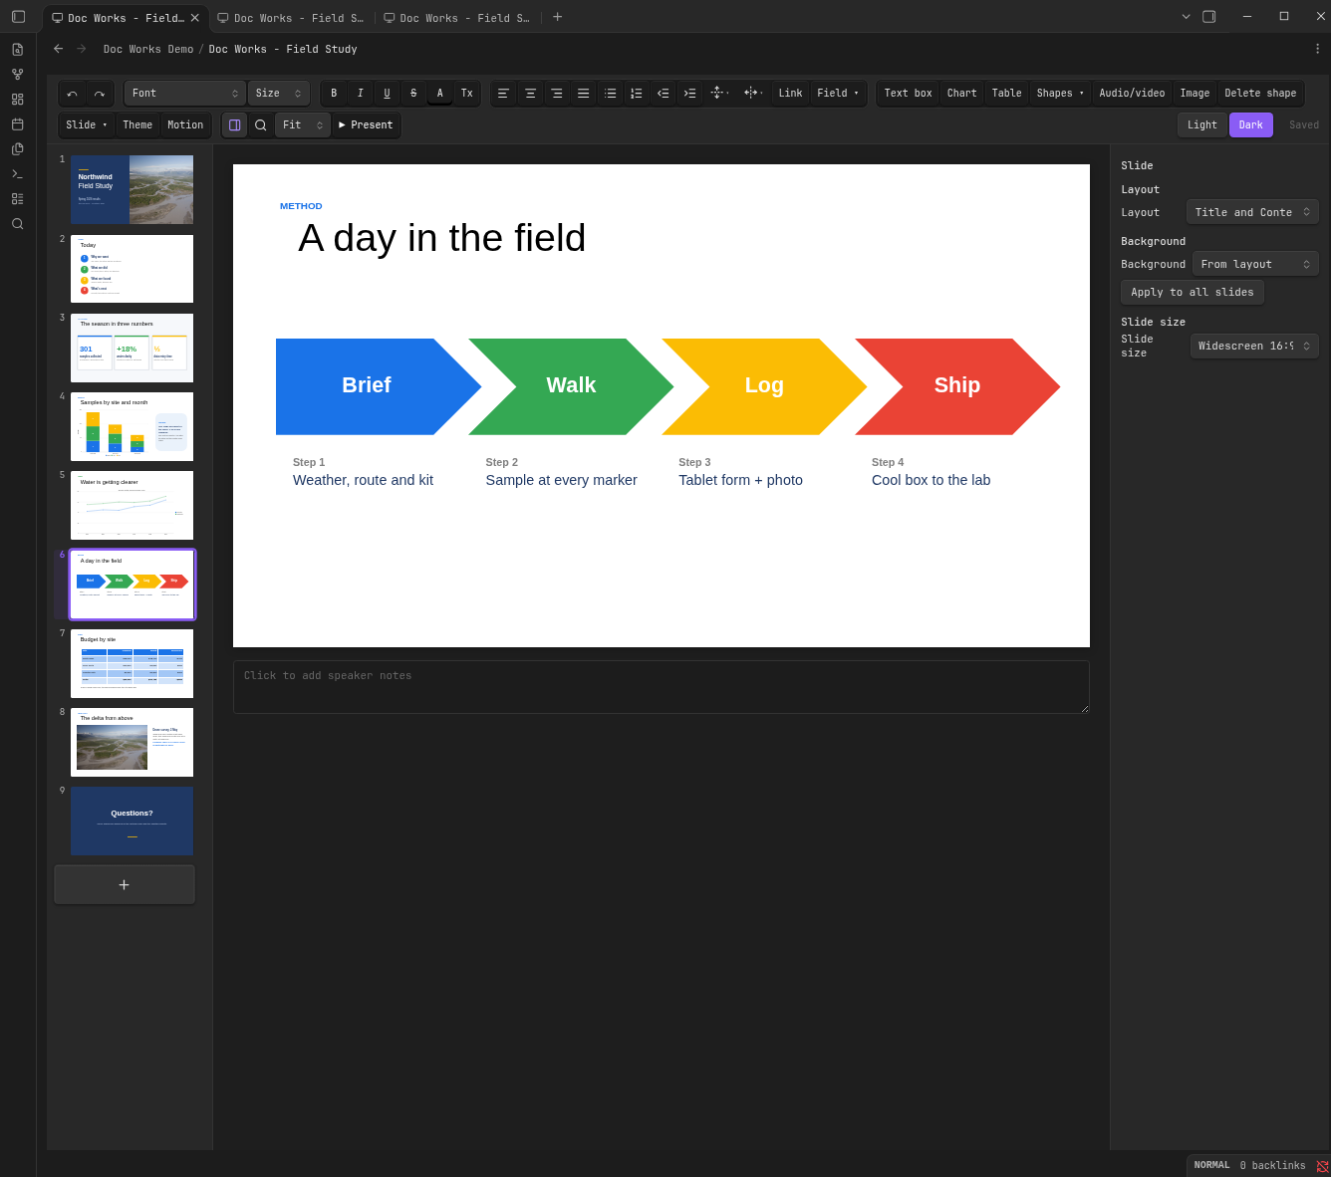The height and width of the screenshot is (1177, 1331).
Task: Open the Fit zoom dropdown
Action: click(x=303, y=125)
